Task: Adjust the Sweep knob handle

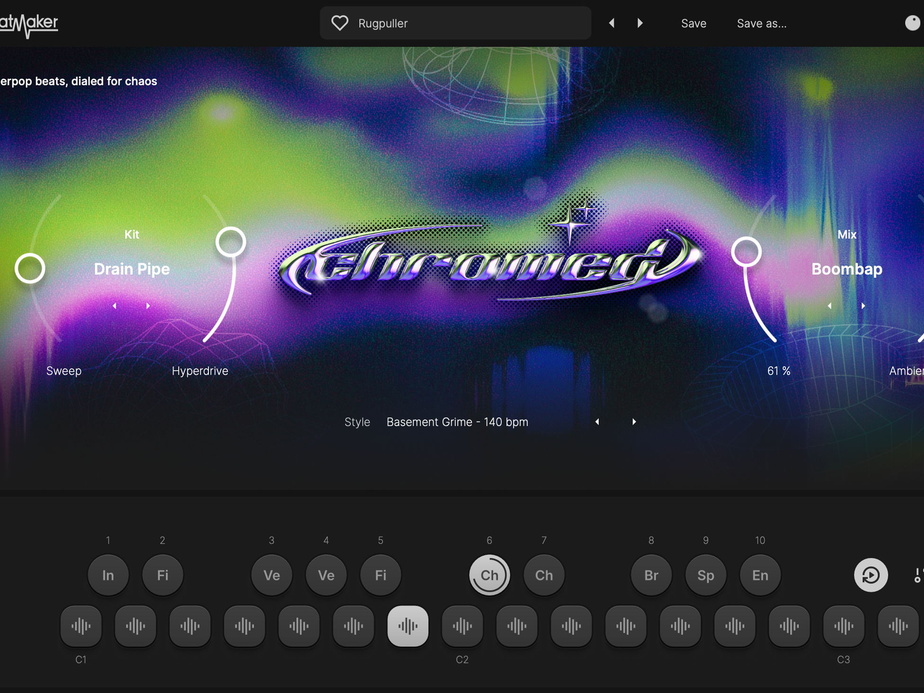Action: 30,268
